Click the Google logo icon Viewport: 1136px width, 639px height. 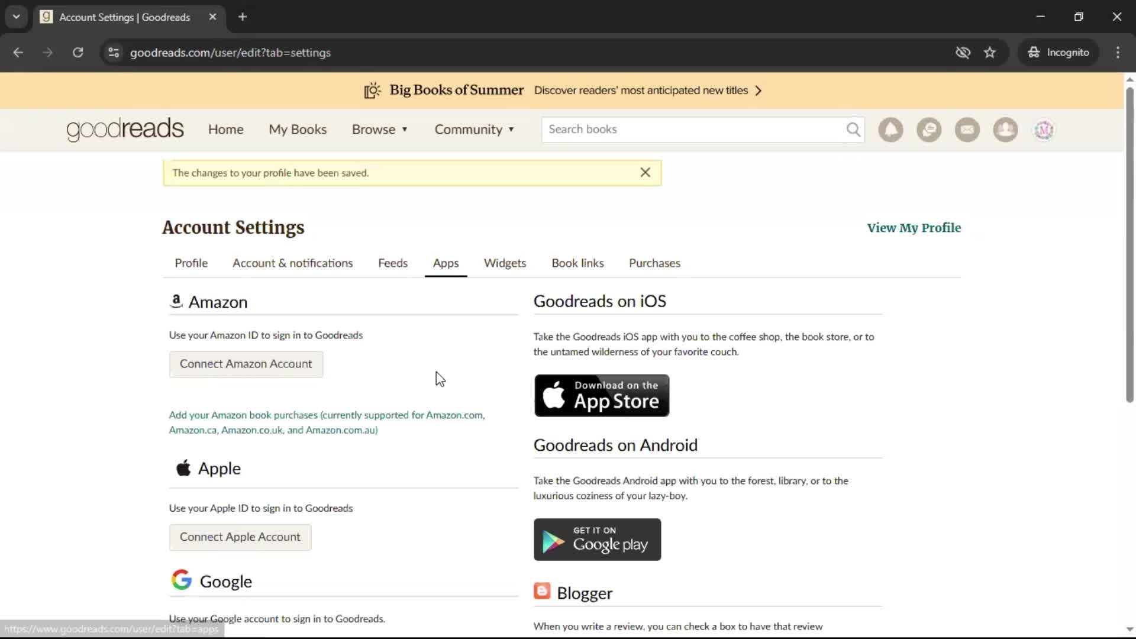coord(182,580)
